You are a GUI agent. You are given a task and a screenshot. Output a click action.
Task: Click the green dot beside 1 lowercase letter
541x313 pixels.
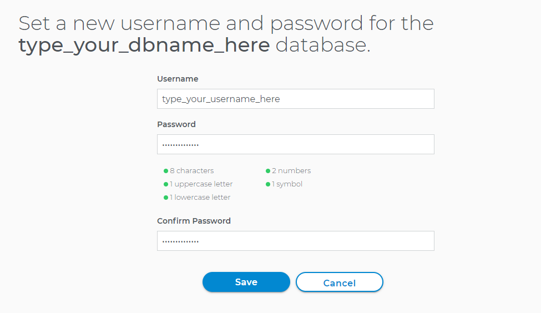point(165,198)
